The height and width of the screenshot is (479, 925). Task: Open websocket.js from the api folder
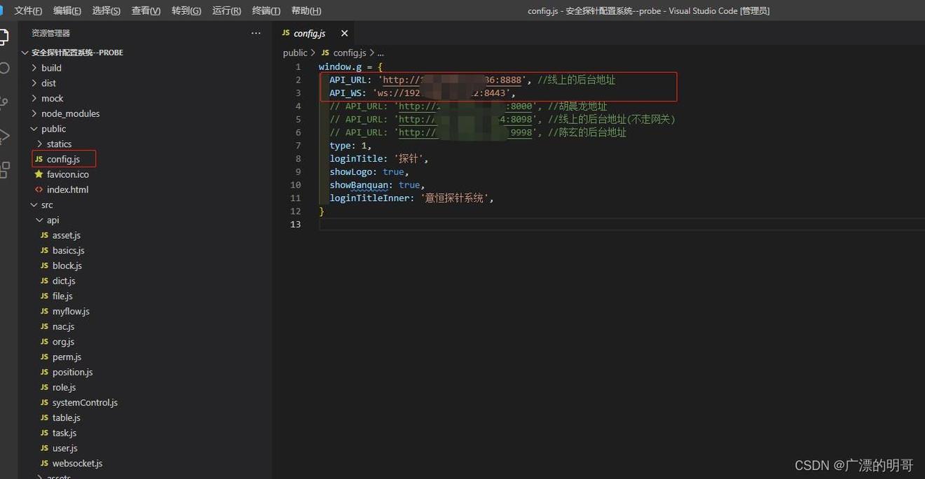pyautogui.click(x=77, y=464)
